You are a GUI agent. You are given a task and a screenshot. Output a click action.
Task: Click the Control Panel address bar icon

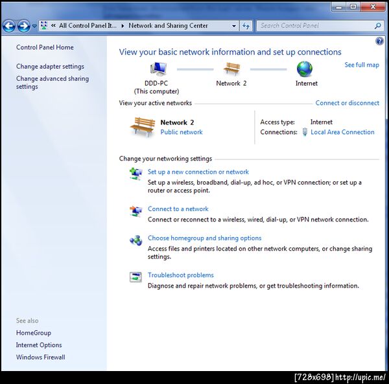[44, 25]
